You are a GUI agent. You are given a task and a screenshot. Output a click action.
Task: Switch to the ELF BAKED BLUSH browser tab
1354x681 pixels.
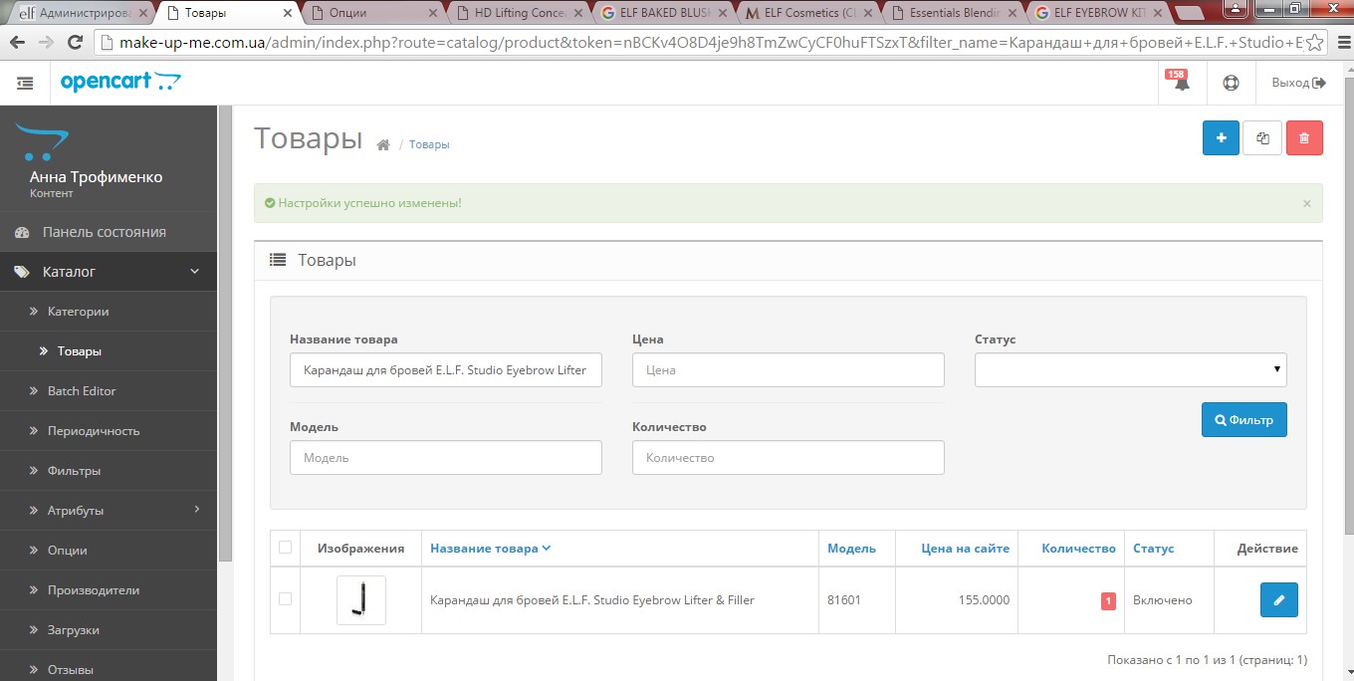click(x=664, y=13)
